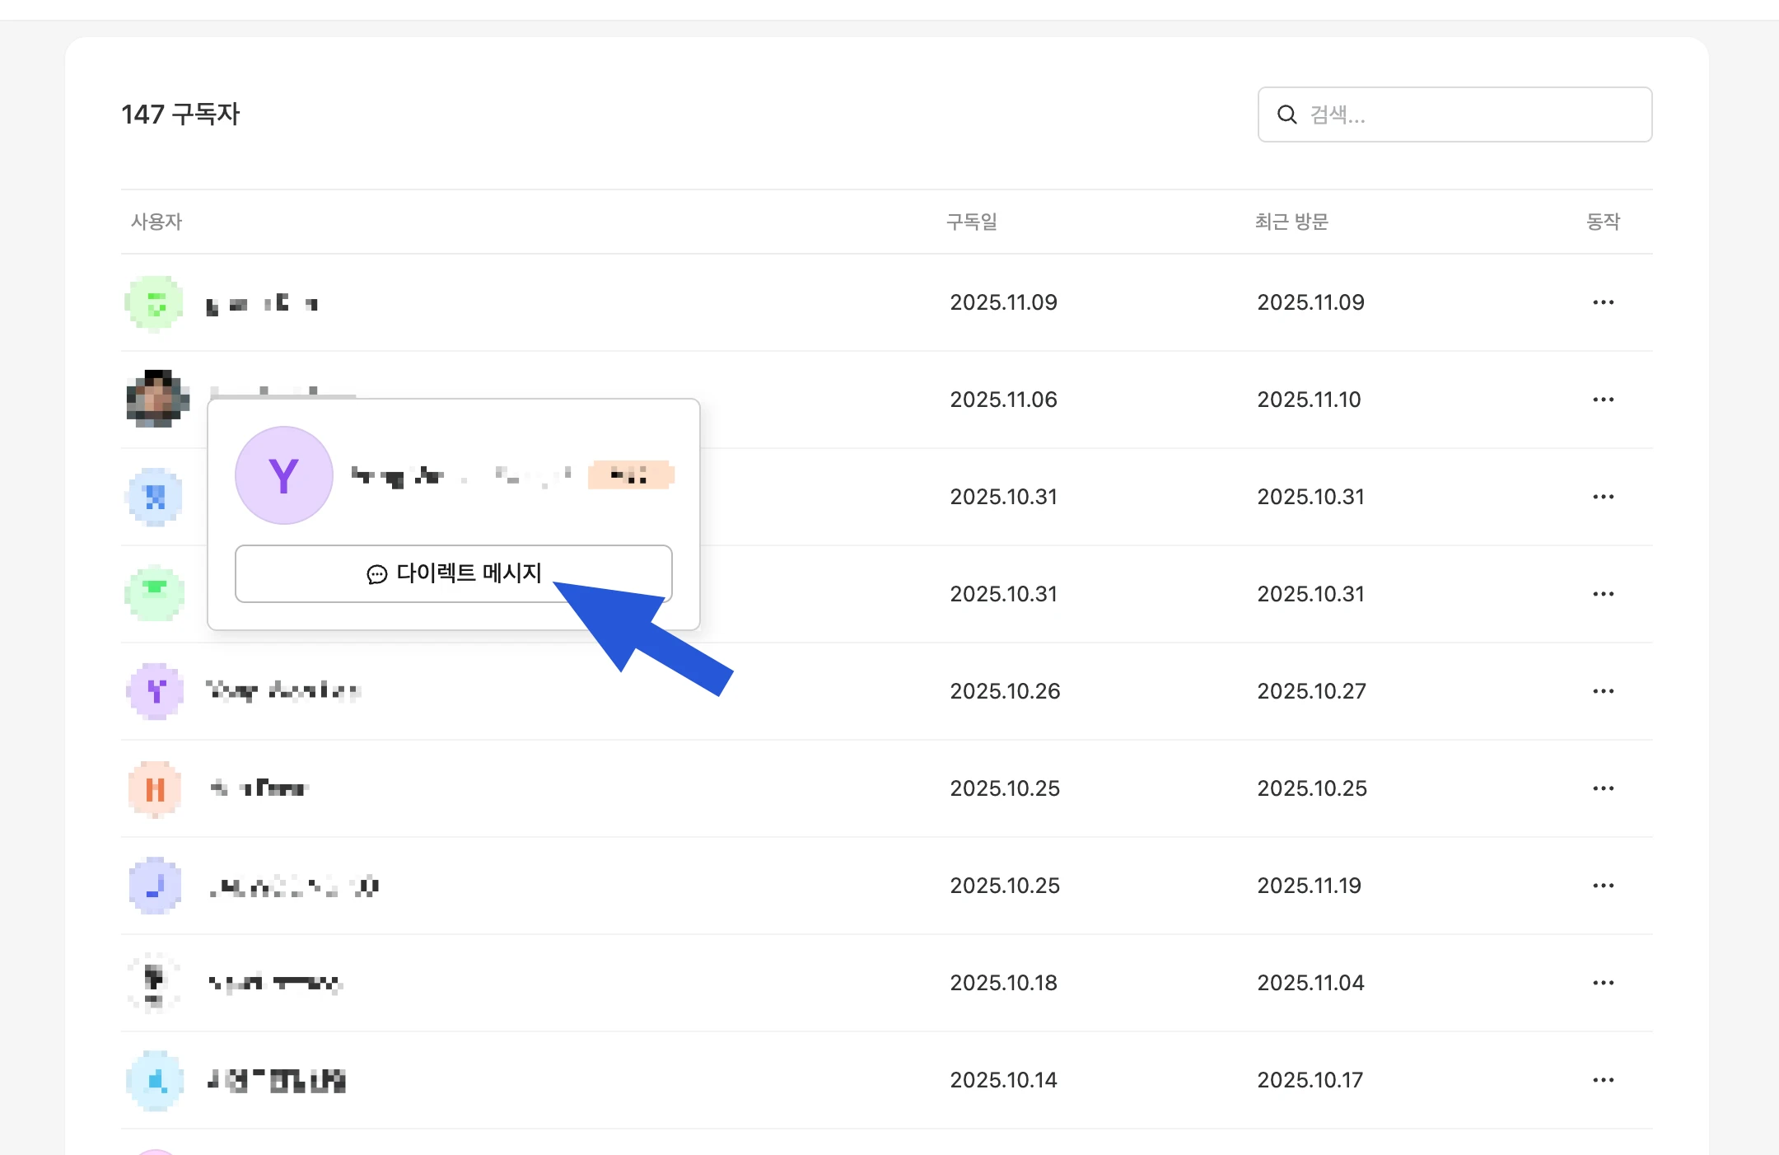Open three-dot menu on row visited 2025.11.19

[1603, 886]
